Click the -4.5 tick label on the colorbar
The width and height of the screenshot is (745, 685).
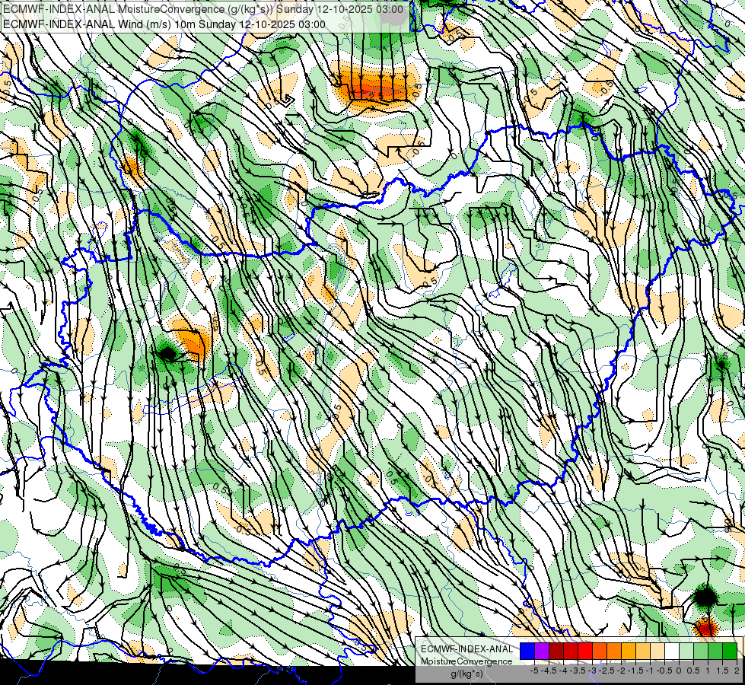(x=549, y=671)
